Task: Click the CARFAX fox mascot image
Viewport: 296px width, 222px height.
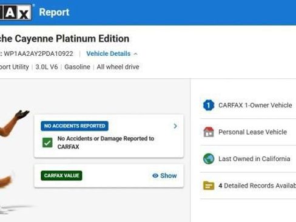Action: [x=15, y=162]
